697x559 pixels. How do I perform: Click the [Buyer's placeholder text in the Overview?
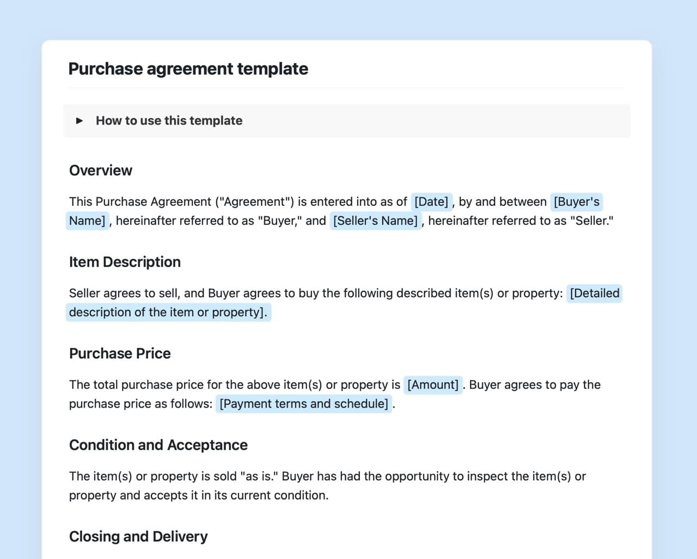[576, 202]
